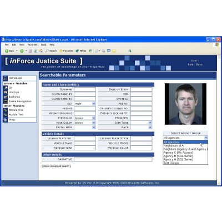Click the IQ module icon

point(6,88)
